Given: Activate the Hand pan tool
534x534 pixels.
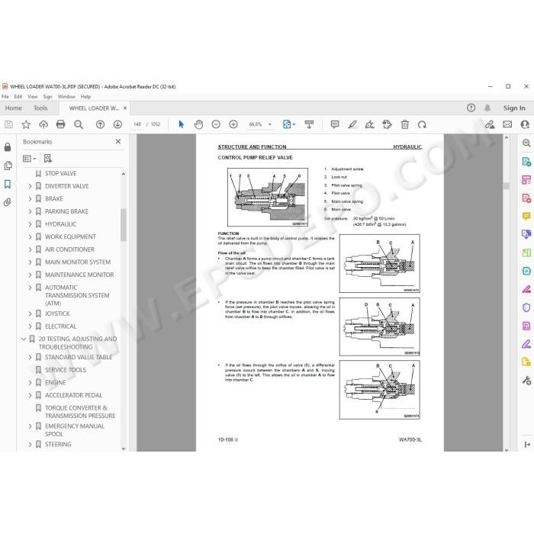Looking at the screenshot, I should tap(198, 124).
